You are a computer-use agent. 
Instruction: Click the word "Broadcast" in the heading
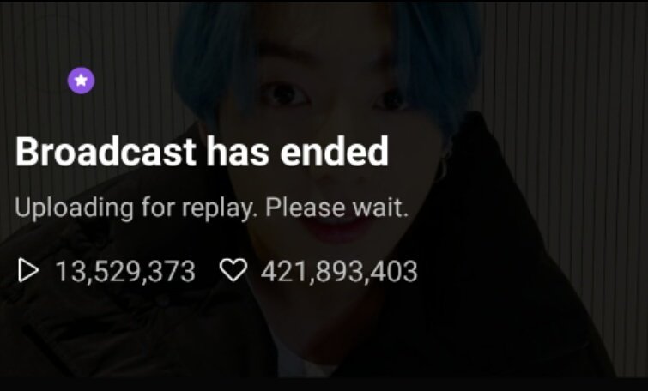click(106, 152)
